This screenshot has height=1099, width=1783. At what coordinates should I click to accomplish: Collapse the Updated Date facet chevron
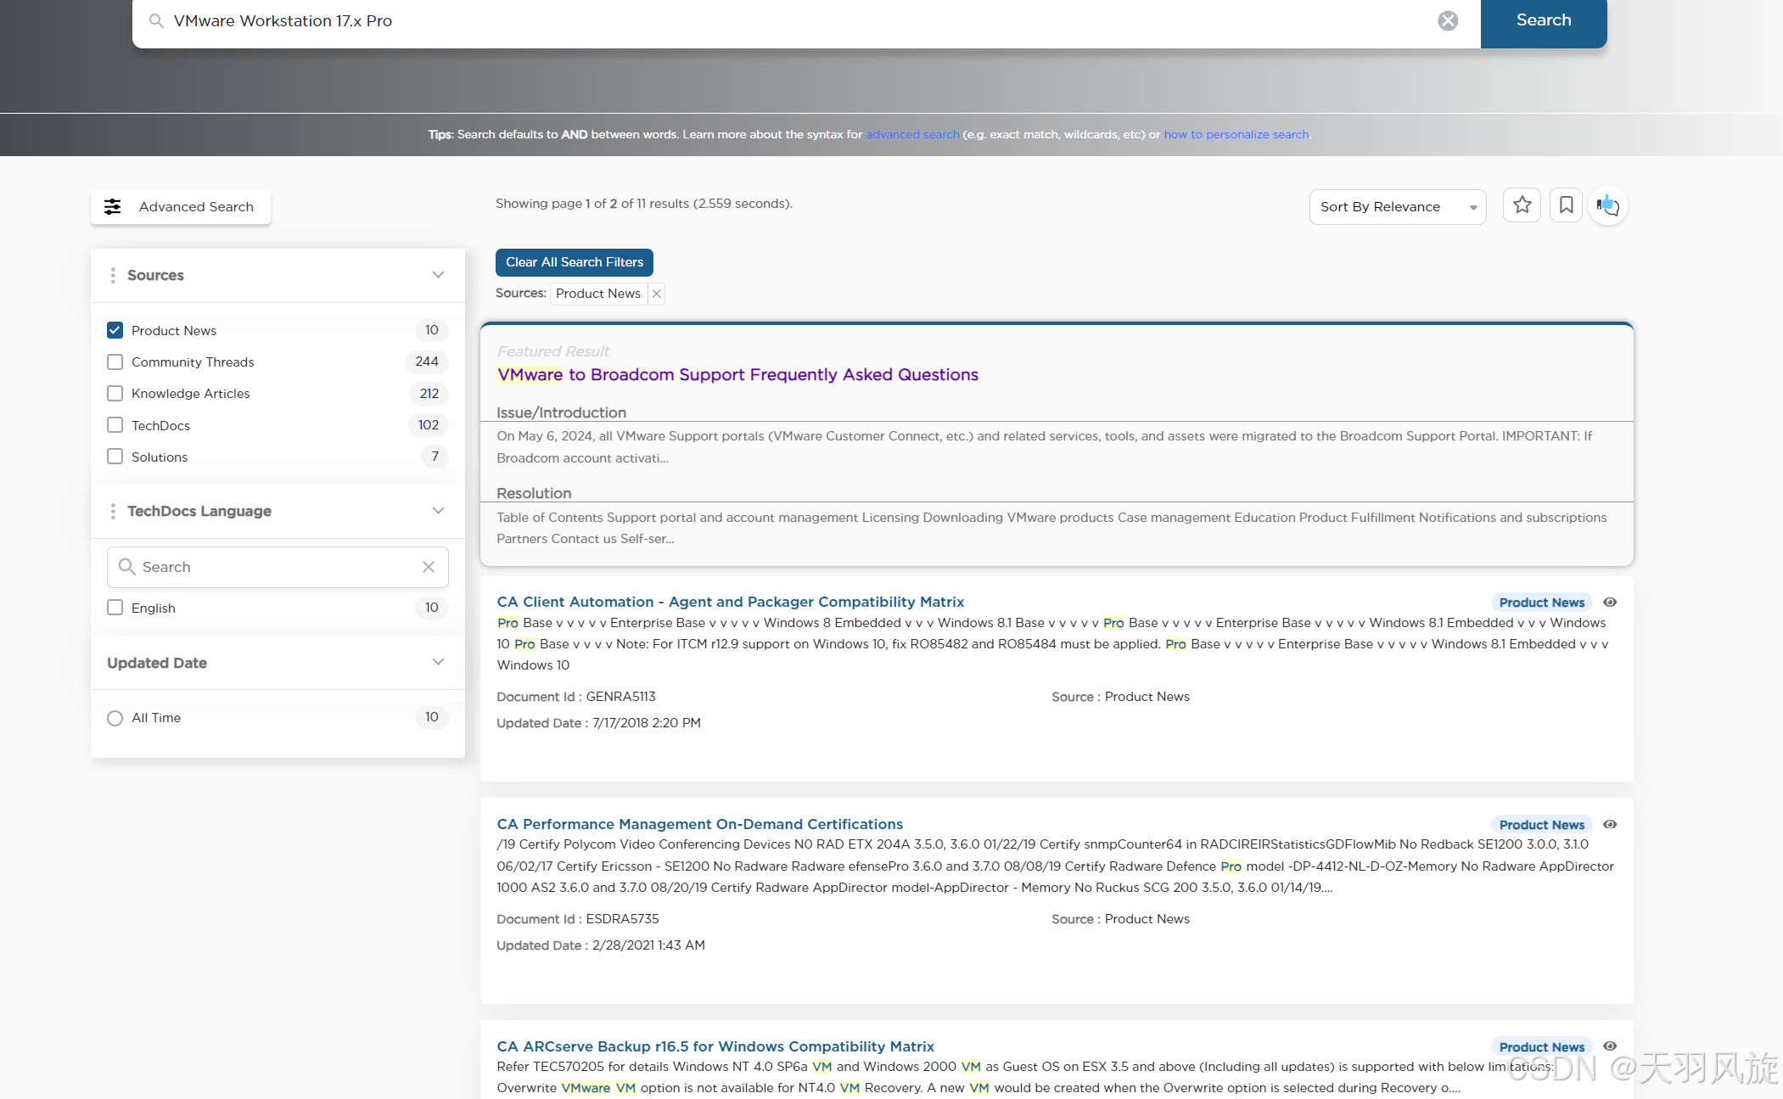[438, 662]
